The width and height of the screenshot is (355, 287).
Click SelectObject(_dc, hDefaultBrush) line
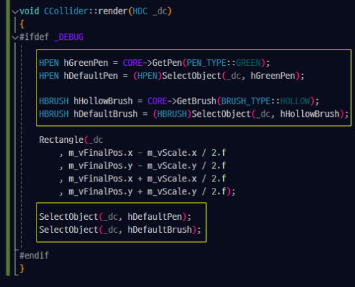[120, 230]
